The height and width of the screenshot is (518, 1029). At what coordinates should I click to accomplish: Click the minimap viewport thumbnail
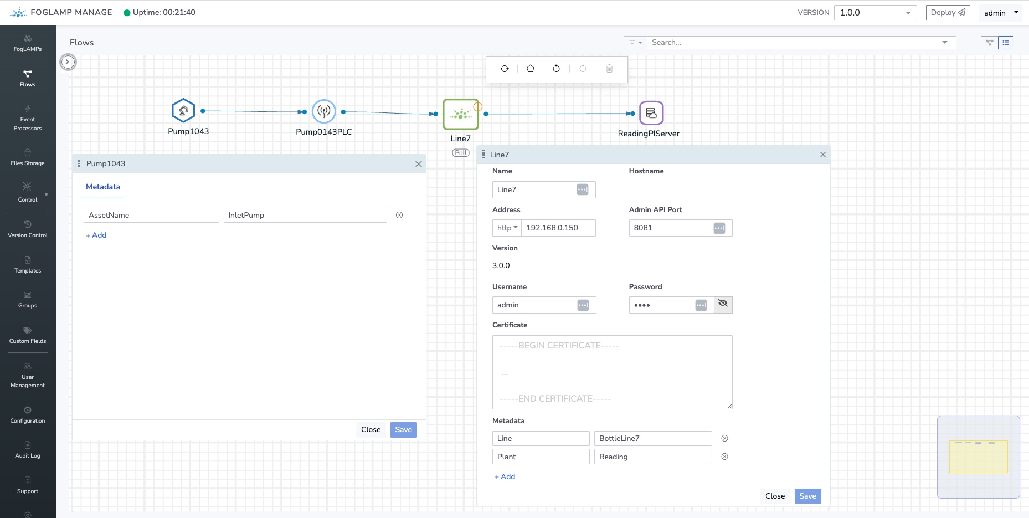coord(978,457)
